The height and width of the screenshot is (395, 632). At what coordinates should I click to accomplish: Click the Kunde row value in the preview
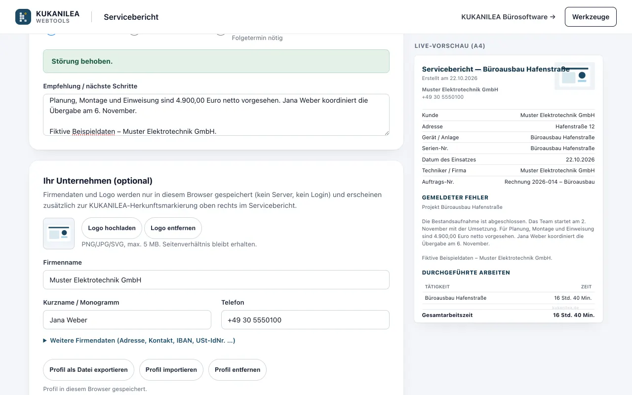coord(557,115)
